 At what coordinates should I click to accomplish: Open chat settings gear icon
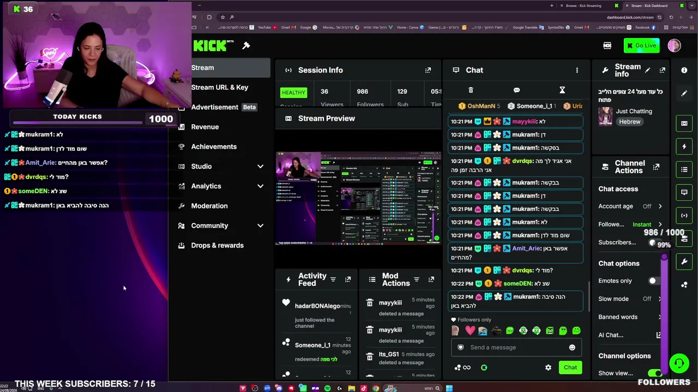point(548,367)
